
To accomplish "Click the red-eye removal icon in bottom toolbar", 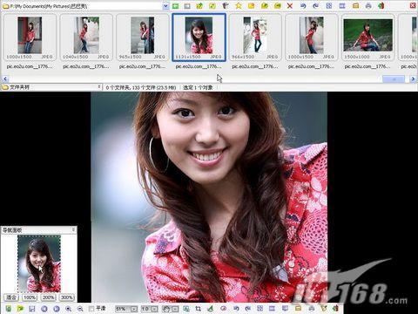I will click(223, 309).
